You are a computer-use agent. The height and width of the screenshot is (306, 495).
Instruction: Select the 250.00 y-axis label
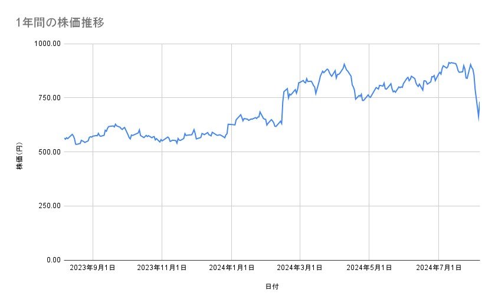pos(50,206)
